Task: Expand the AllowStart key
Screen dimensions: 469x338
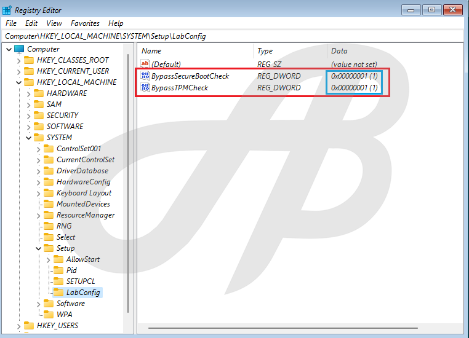Action: (x=49, y=260)
